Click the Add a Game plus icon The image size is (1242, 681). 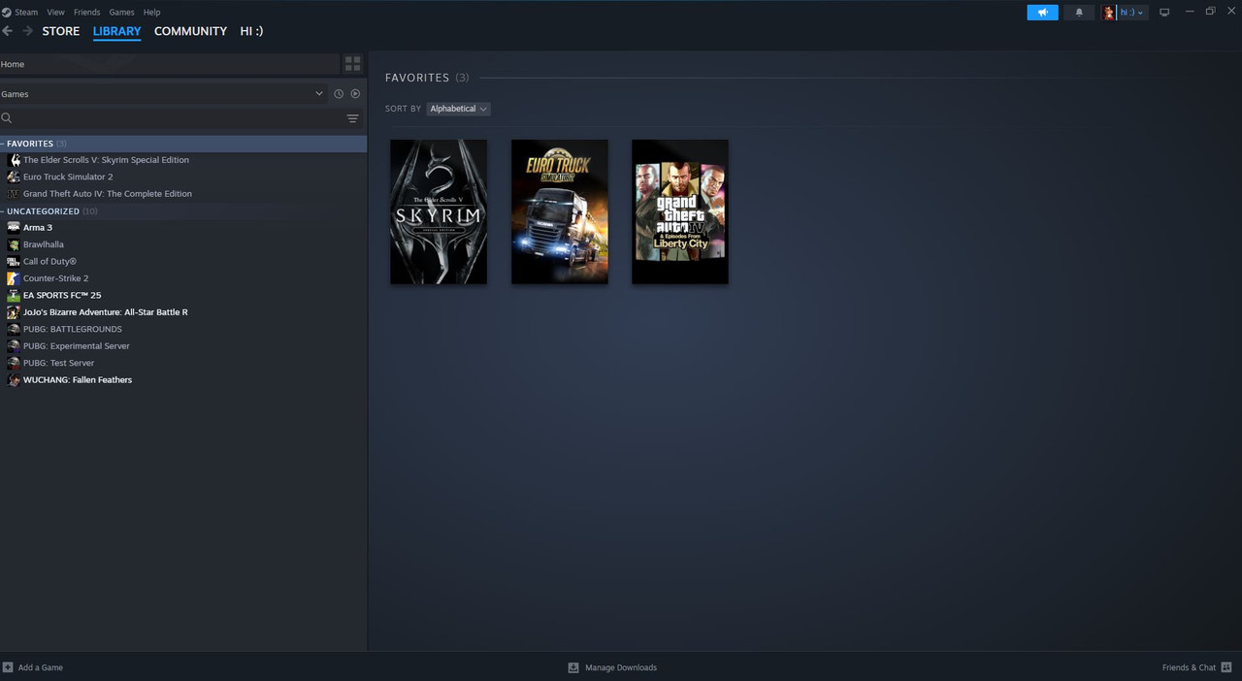coord(8,667)
